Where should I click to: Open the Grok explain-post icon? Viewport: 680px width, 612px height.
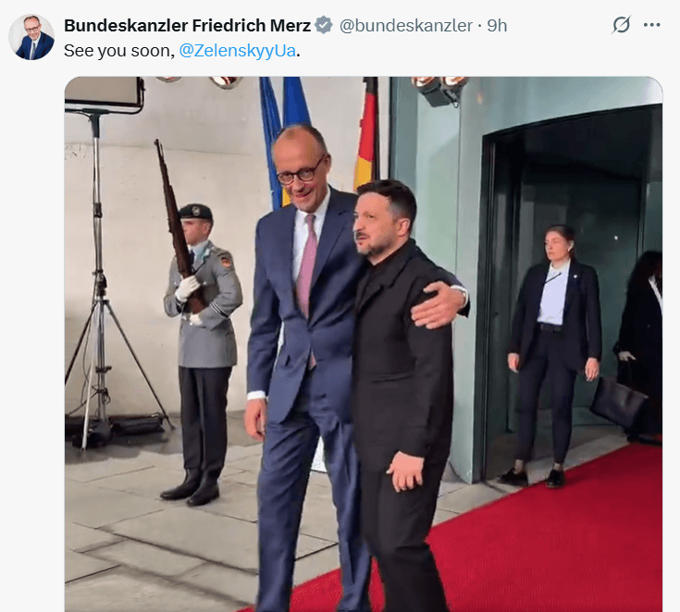[621, 25]
